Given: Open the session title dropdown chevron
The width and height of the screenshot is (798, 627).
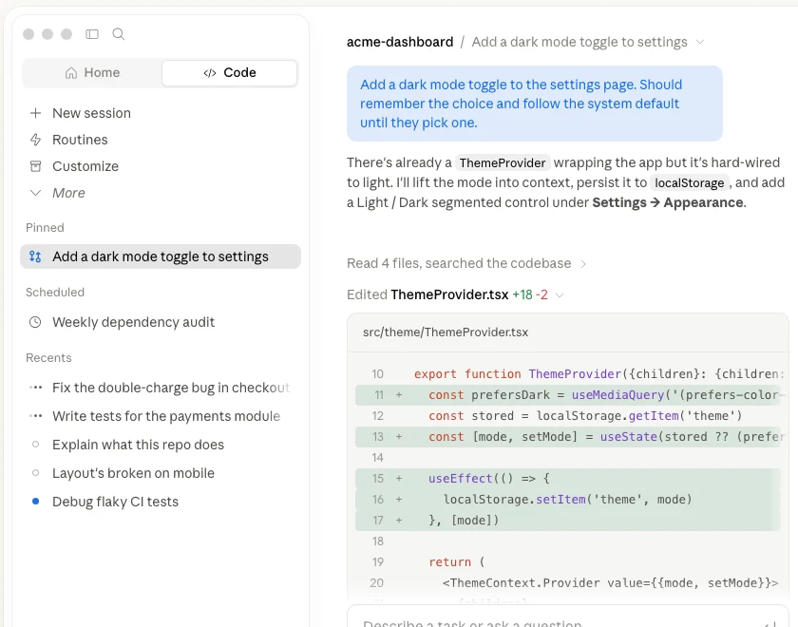Looking at the screenshot, I should (700, 42).
